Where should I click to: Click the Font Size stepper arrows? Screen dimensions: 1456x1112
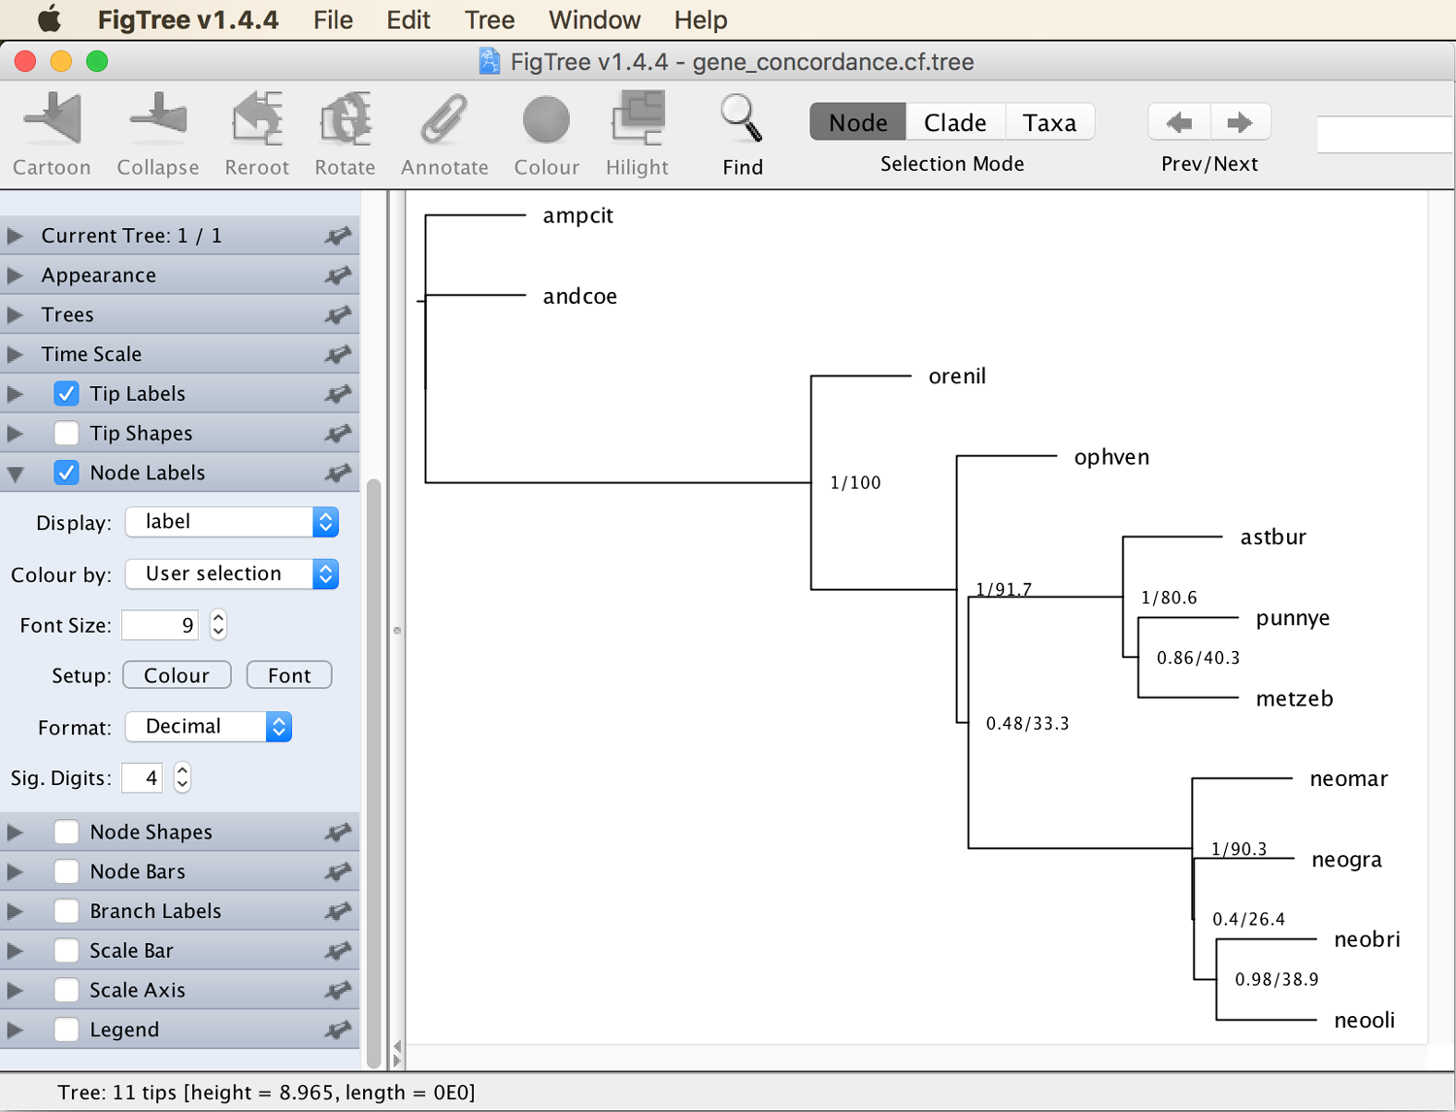pos(218,625)
